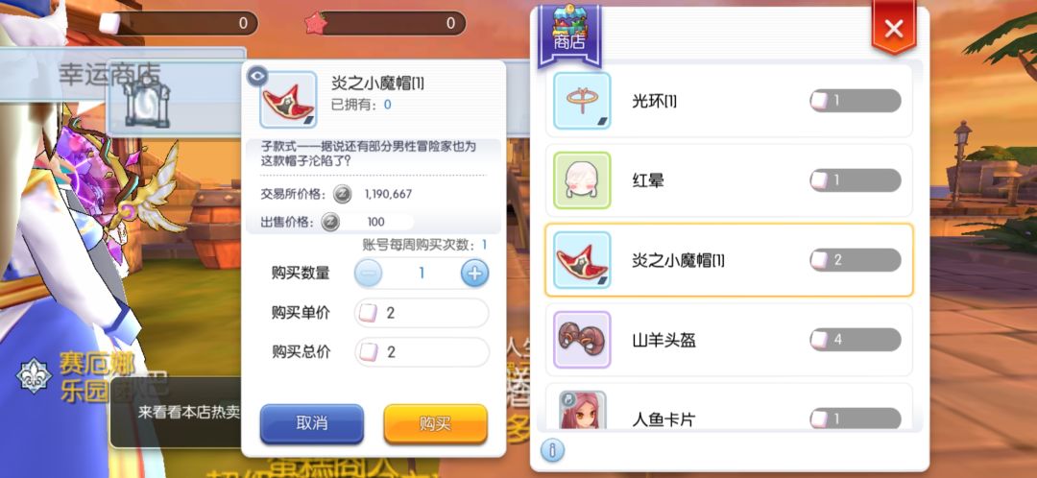Click the eye preview icon on item detail
The width and height of the screenshot is (1037, 478).
click(x=256, y=77)
